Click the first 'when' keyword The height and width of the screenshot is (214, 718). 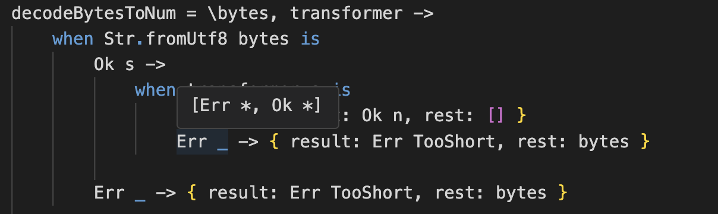point(73,39)
